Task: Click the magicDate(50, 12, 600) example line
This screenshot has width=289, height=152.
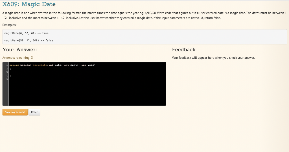Action: [29, 40]
